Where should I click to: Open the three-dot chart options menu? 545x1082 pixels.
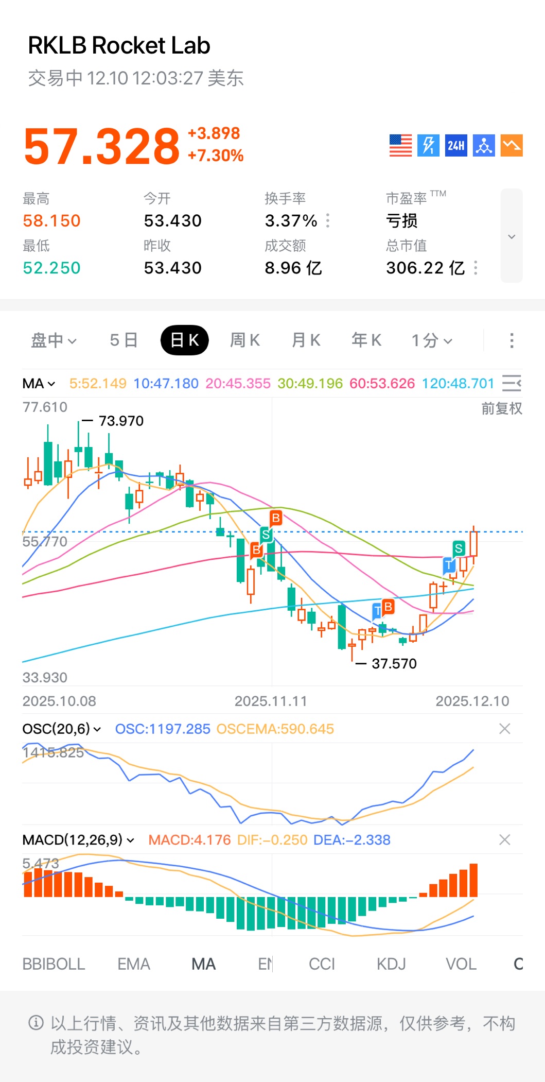point(512,340)
